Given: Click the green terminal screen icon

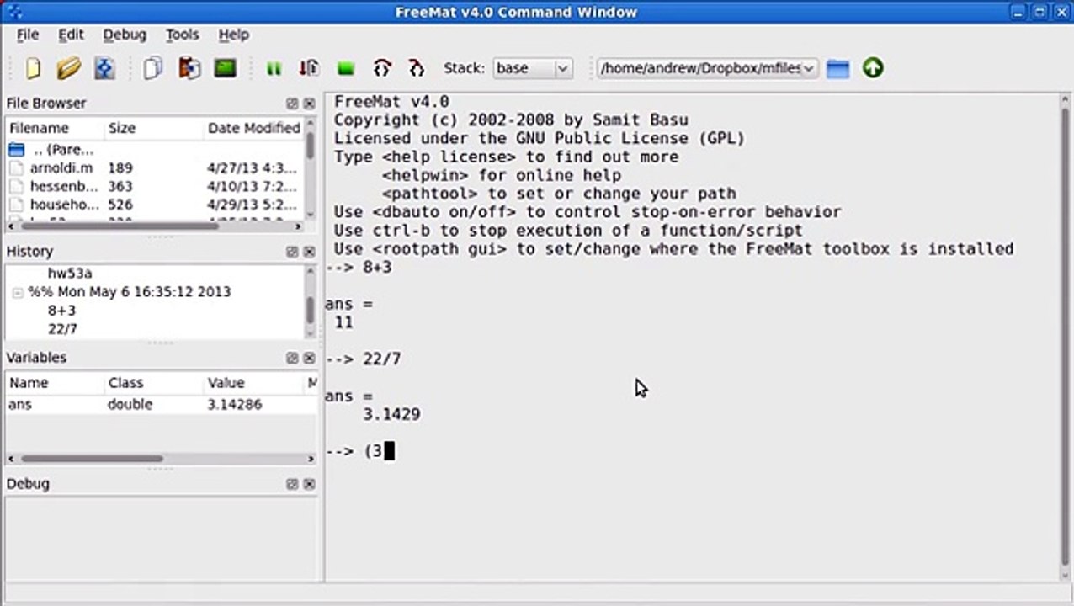Looking at the screenshot, I should [x=225, y=68].
